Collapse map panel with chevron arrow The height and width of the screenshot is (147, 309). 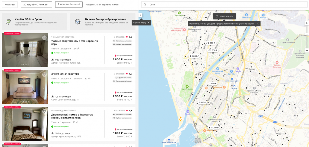tap(140, 15)
